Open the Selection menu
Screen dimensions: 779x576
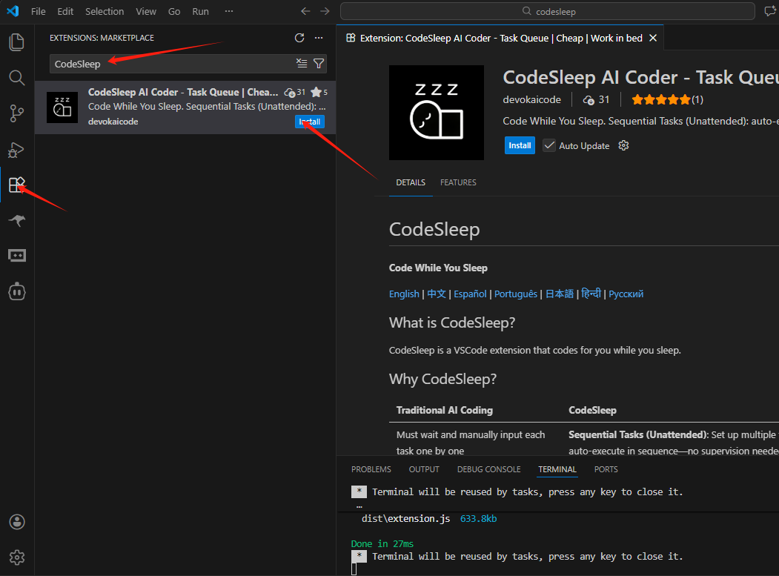105,12
